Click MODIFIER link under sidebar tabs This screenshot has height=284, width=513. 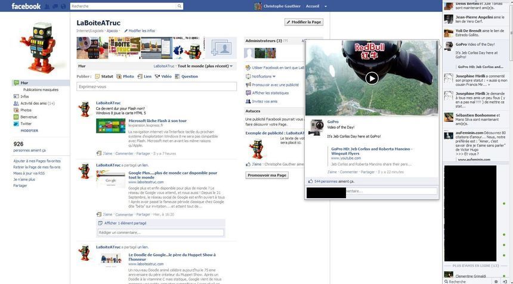coord(29,130)
